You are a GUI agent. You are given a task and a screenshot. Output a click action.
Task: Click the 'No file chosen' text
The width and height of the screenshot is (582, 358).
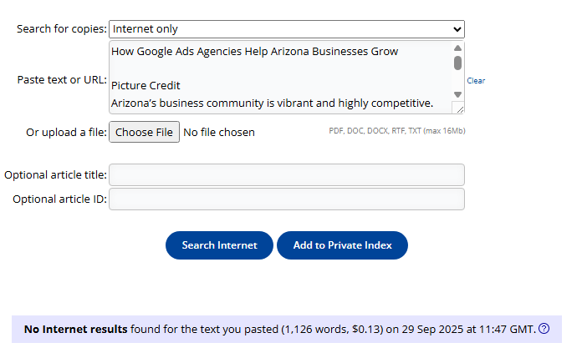pyautogui.click(x=219, y=132)
